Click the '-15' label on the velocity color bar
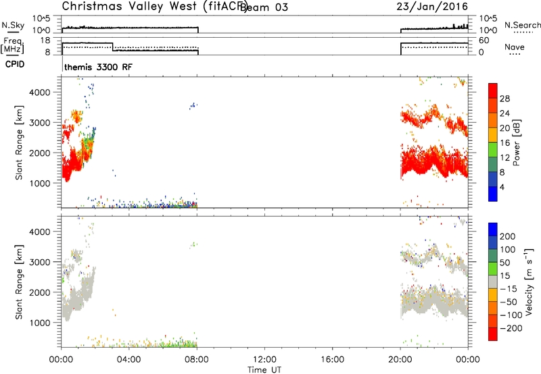 pos(508,289)
